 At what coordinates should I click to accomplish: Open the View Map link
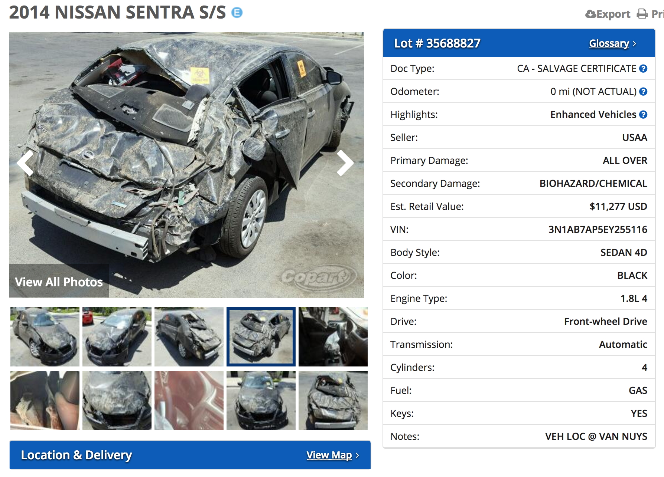329,455
